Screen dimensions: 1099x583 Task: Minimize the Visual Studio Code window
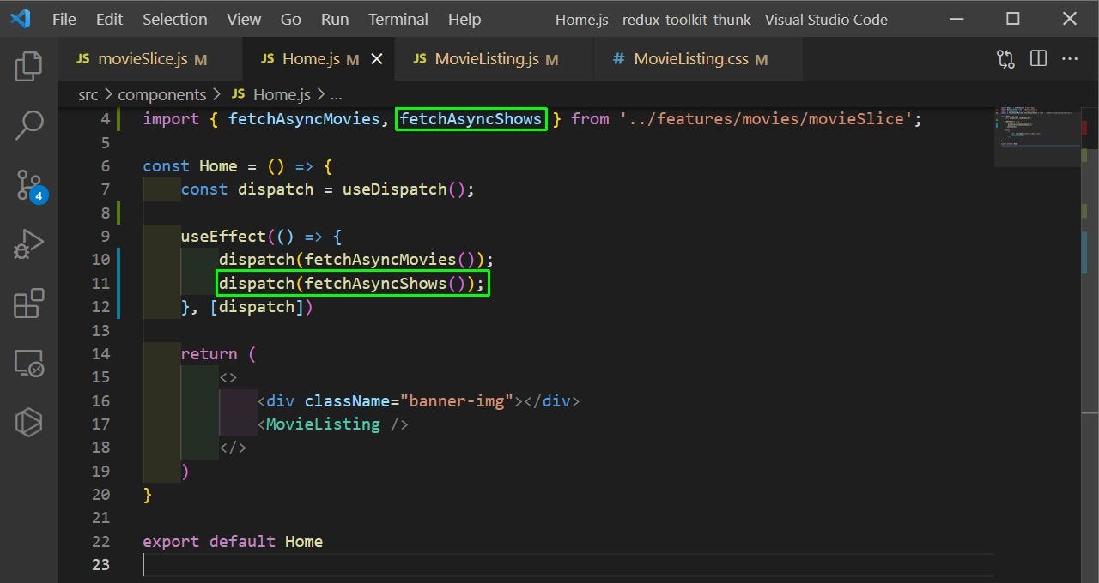click(956, 19)
